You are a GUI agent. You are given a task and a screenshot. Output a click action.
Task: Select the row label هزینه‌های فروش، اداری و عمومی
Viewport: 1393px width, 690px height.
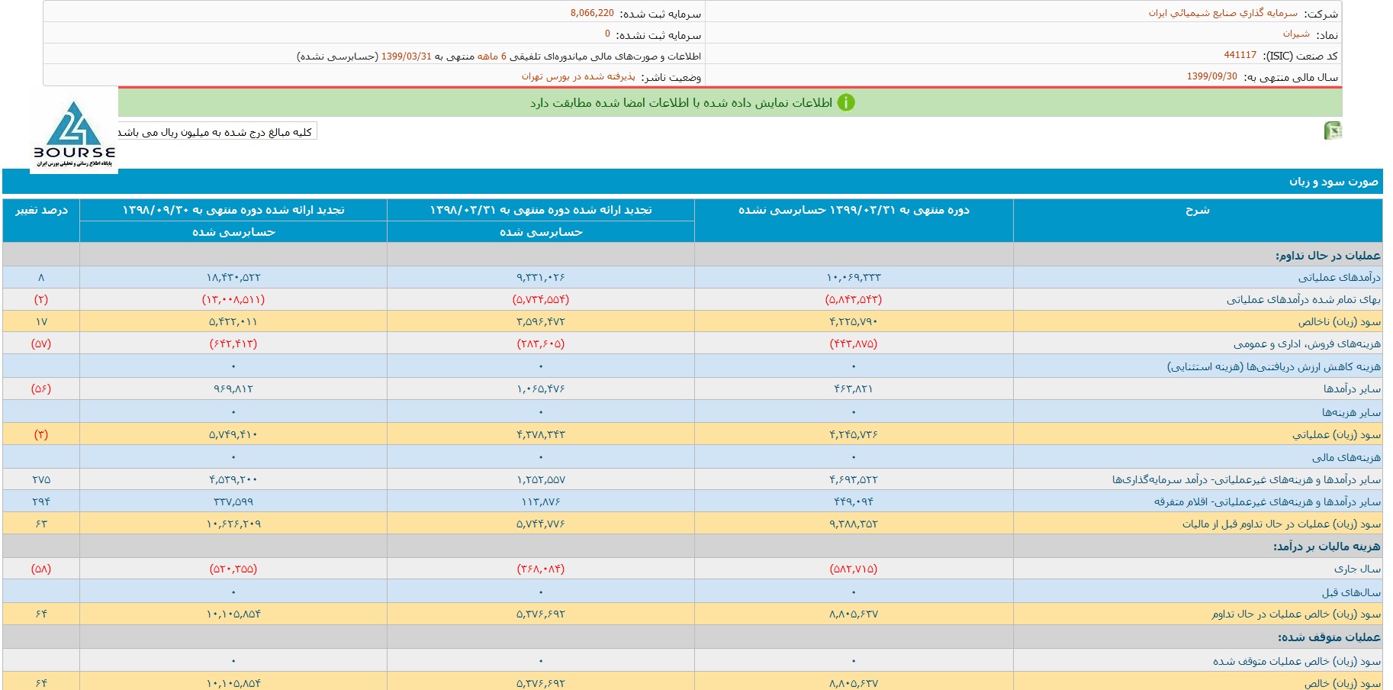click(x=1307, y=343)
